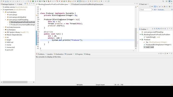The width and height of the screenshot is (173, 97).
Task: Collapse src/main/java folder
Action: tap(4, 12)
